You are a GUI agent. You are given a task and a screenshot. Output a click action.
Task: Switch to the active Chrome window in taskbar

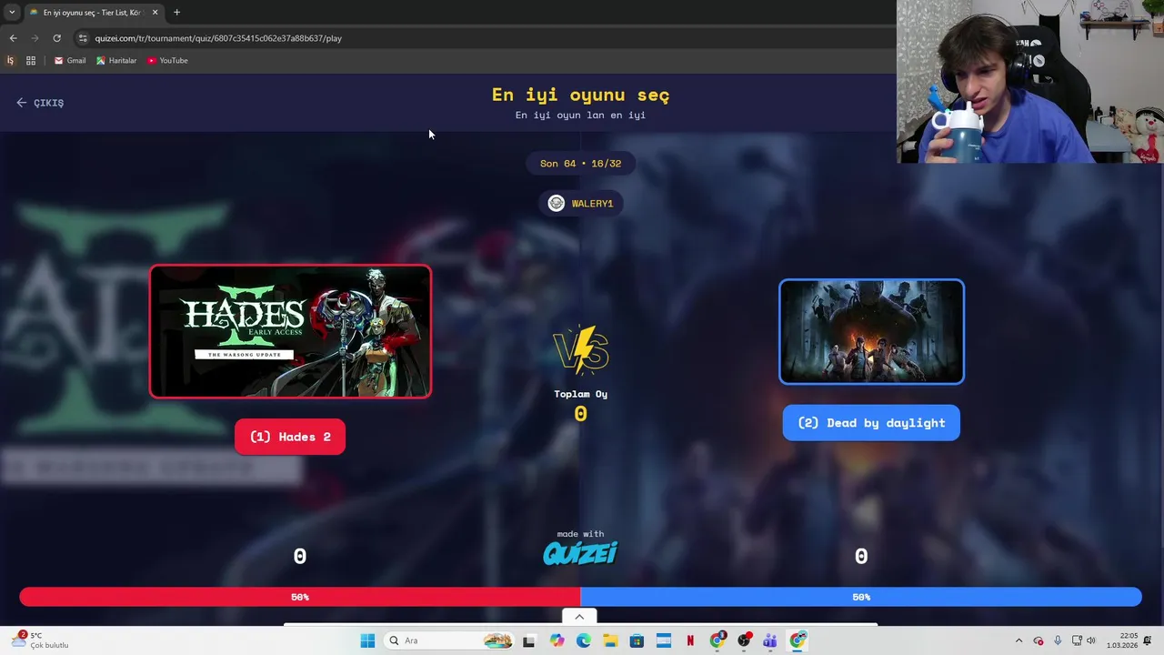(x=798, y=640)
